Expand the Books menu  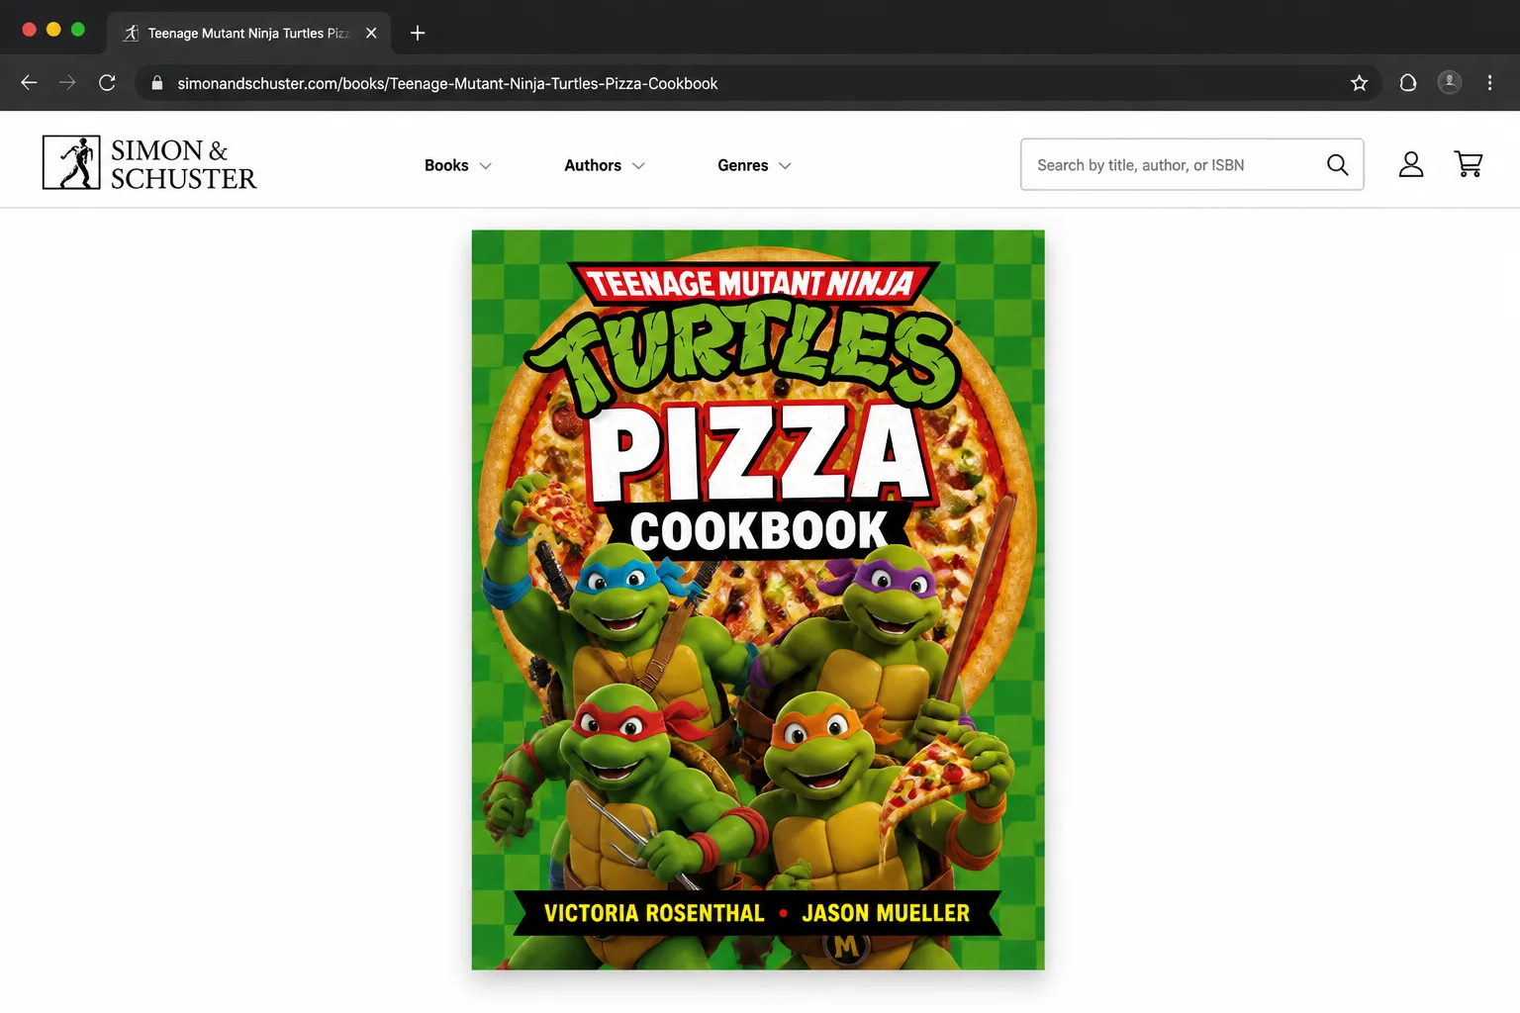[x=458, y=165]
